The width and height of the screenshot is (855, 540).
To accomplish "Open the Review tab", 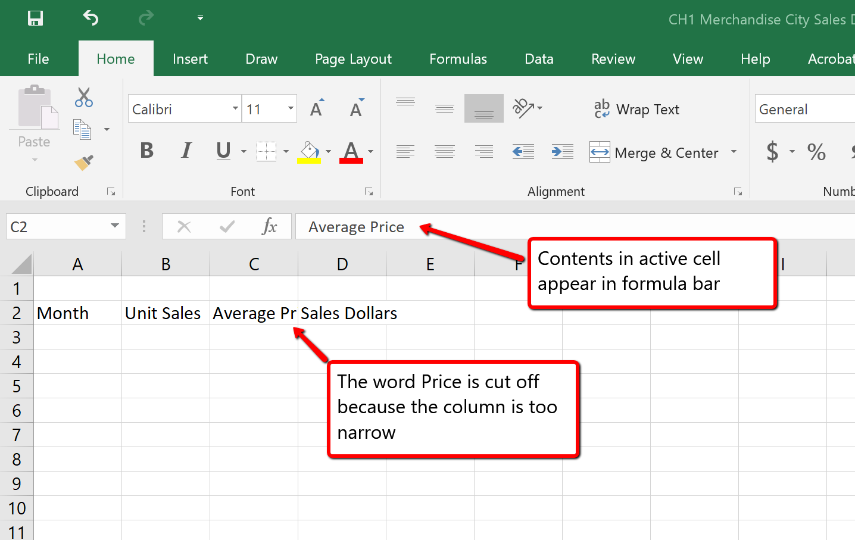I will 613,59.
